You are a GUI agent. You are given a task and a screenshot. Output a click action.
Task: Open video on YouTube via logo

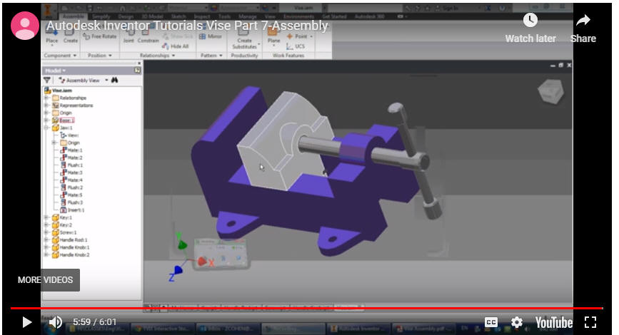click(553, 322)
